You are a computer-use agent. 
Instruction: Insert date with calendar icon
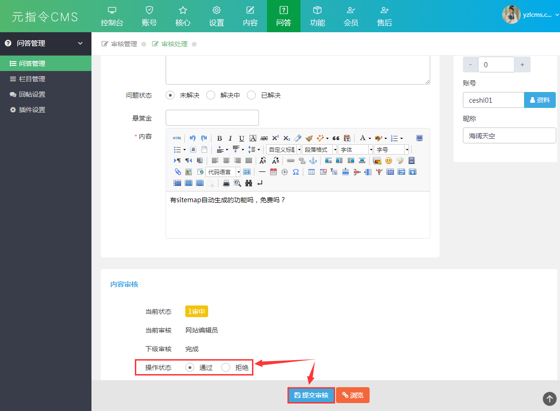[273, 171]
